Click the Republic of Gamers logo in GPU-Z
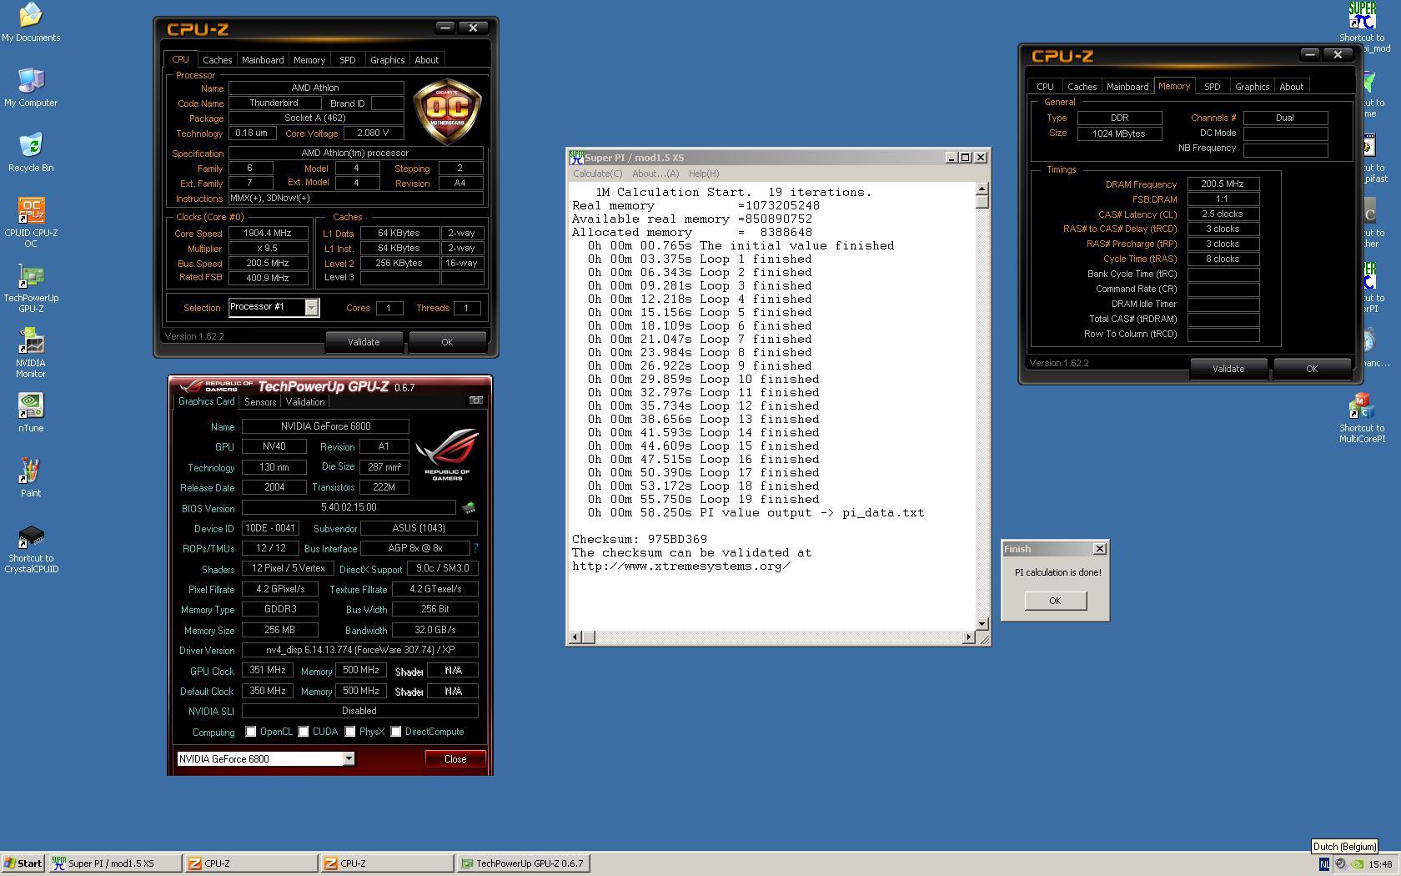Viewport: 1401px width, 876px height. pos(447,453)
